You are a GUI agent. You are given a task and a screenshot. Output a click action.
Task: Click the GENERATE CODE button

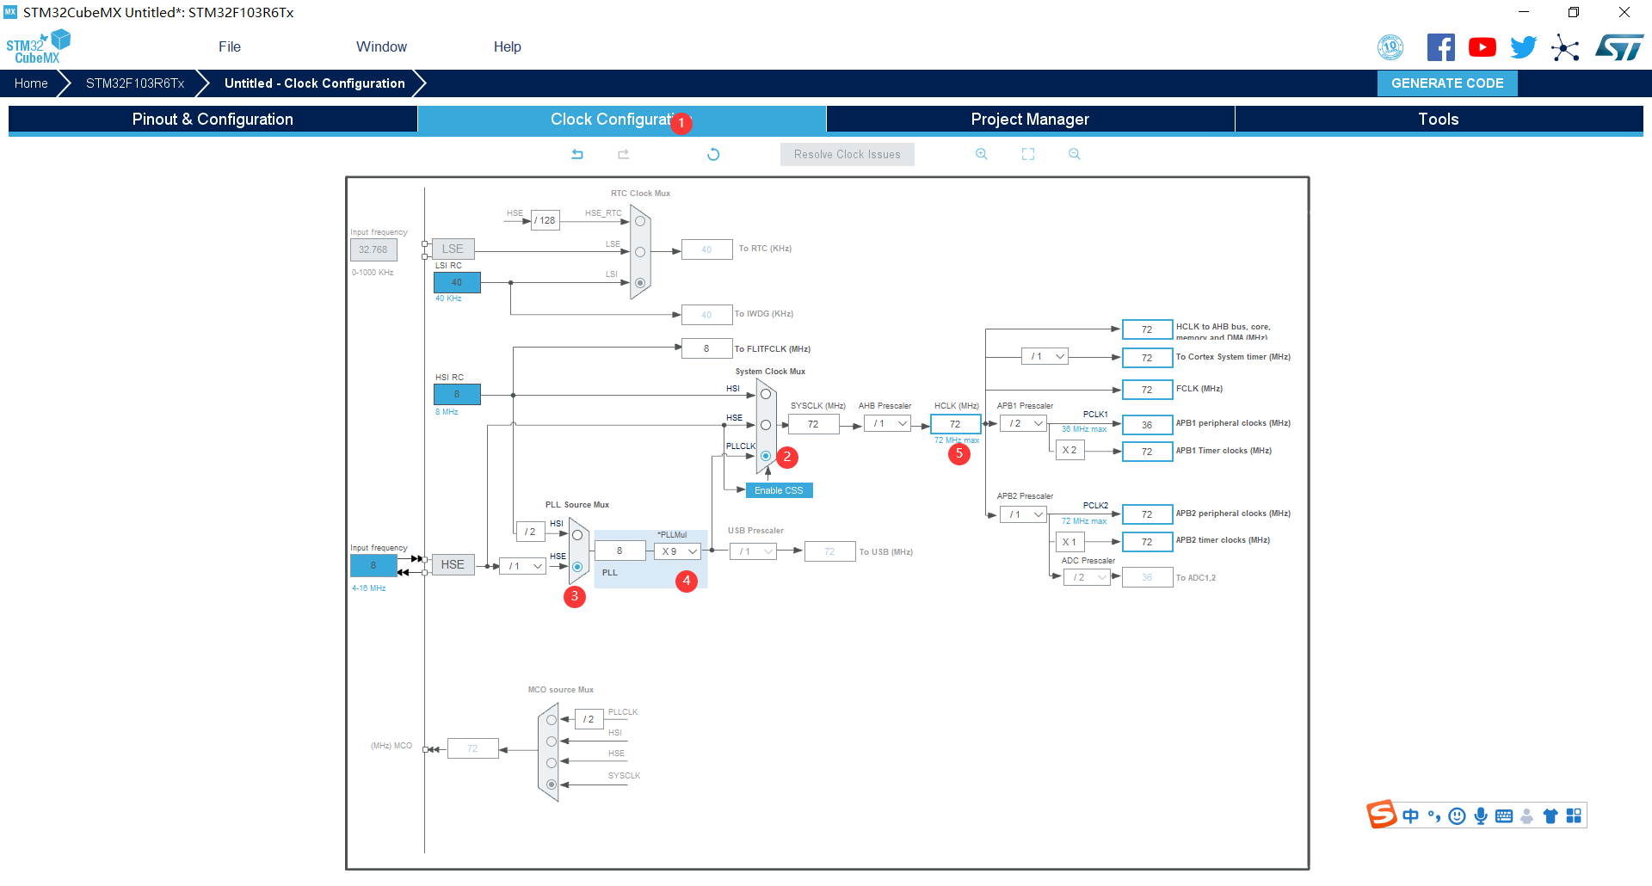pyautogui.click(x=1447, y=83)
